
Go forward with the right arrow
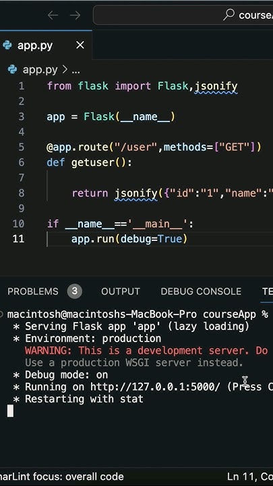point(75,15)
